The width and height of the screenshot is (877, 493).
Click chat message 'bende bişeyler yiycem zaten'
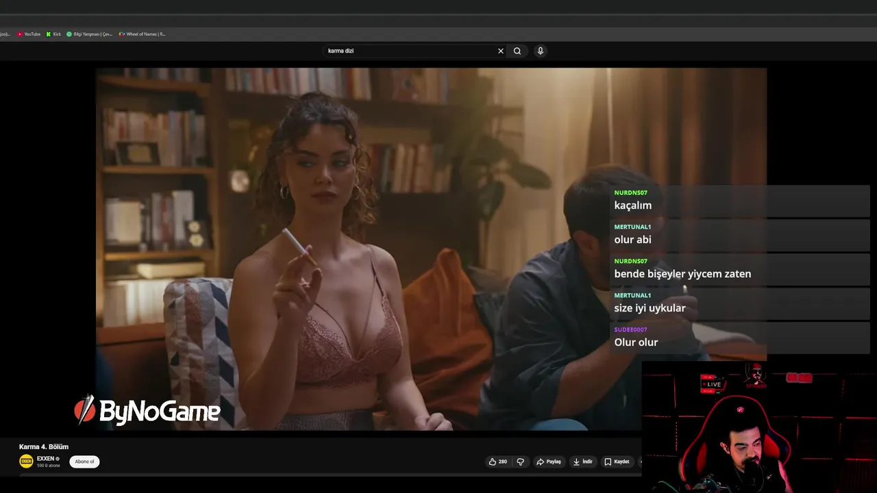click(x=682, y=274)
